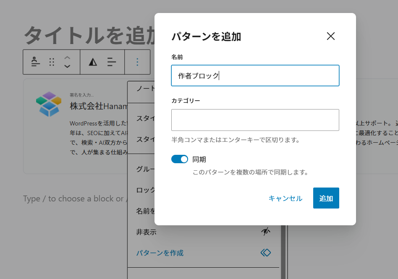Open the block options three-dot menu
The height and width of the screenshot is (279, 398).
137,62
